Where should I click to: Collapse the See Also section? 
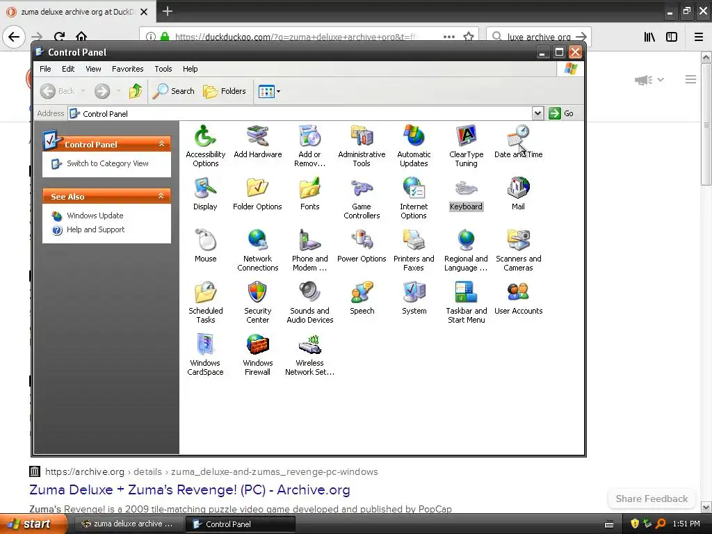[161, 196]
